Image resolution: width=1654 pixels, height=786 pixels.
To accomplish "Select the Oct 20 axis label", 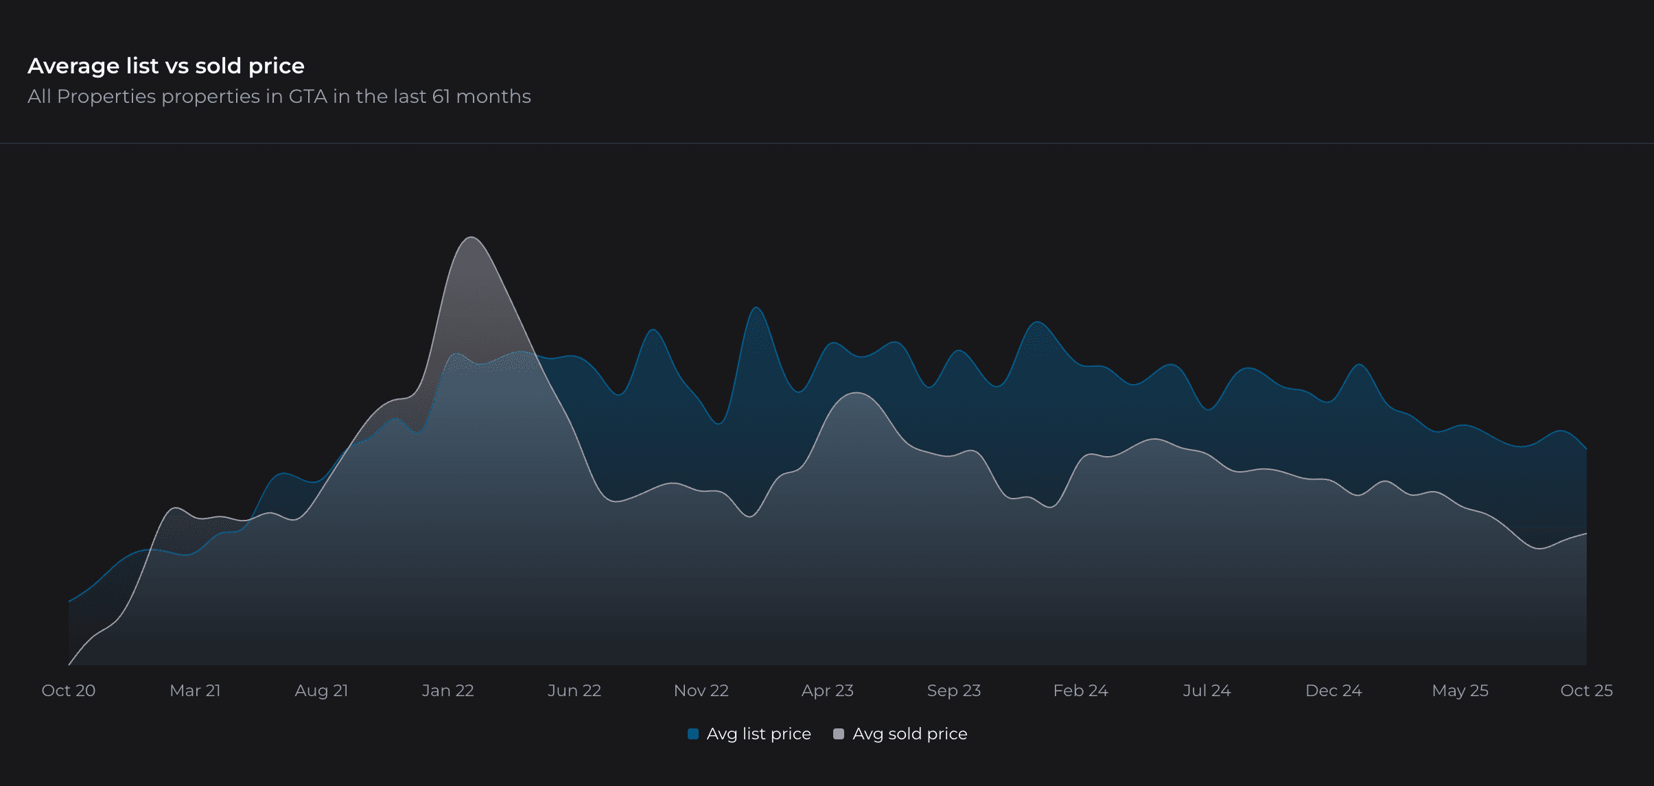I will click(68, 690).
